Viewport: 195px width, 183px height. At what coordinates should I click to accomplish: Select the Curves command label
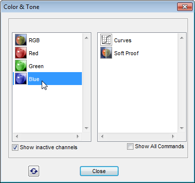click(123, 40)
